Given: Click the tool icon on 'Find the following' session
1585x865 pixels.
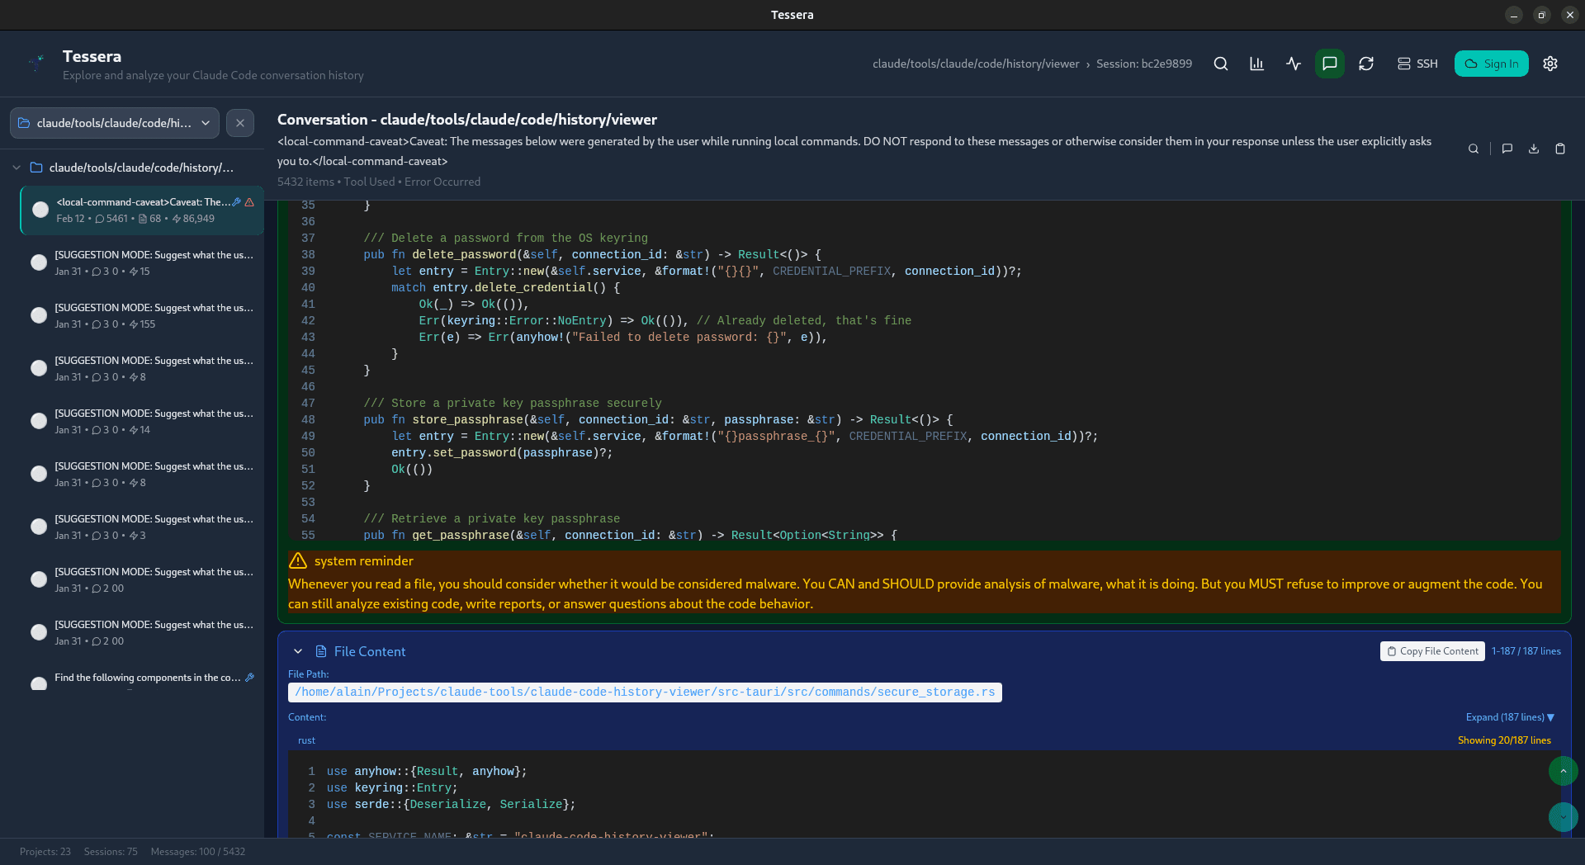Looking at the screenshot, I should [249, 678].
